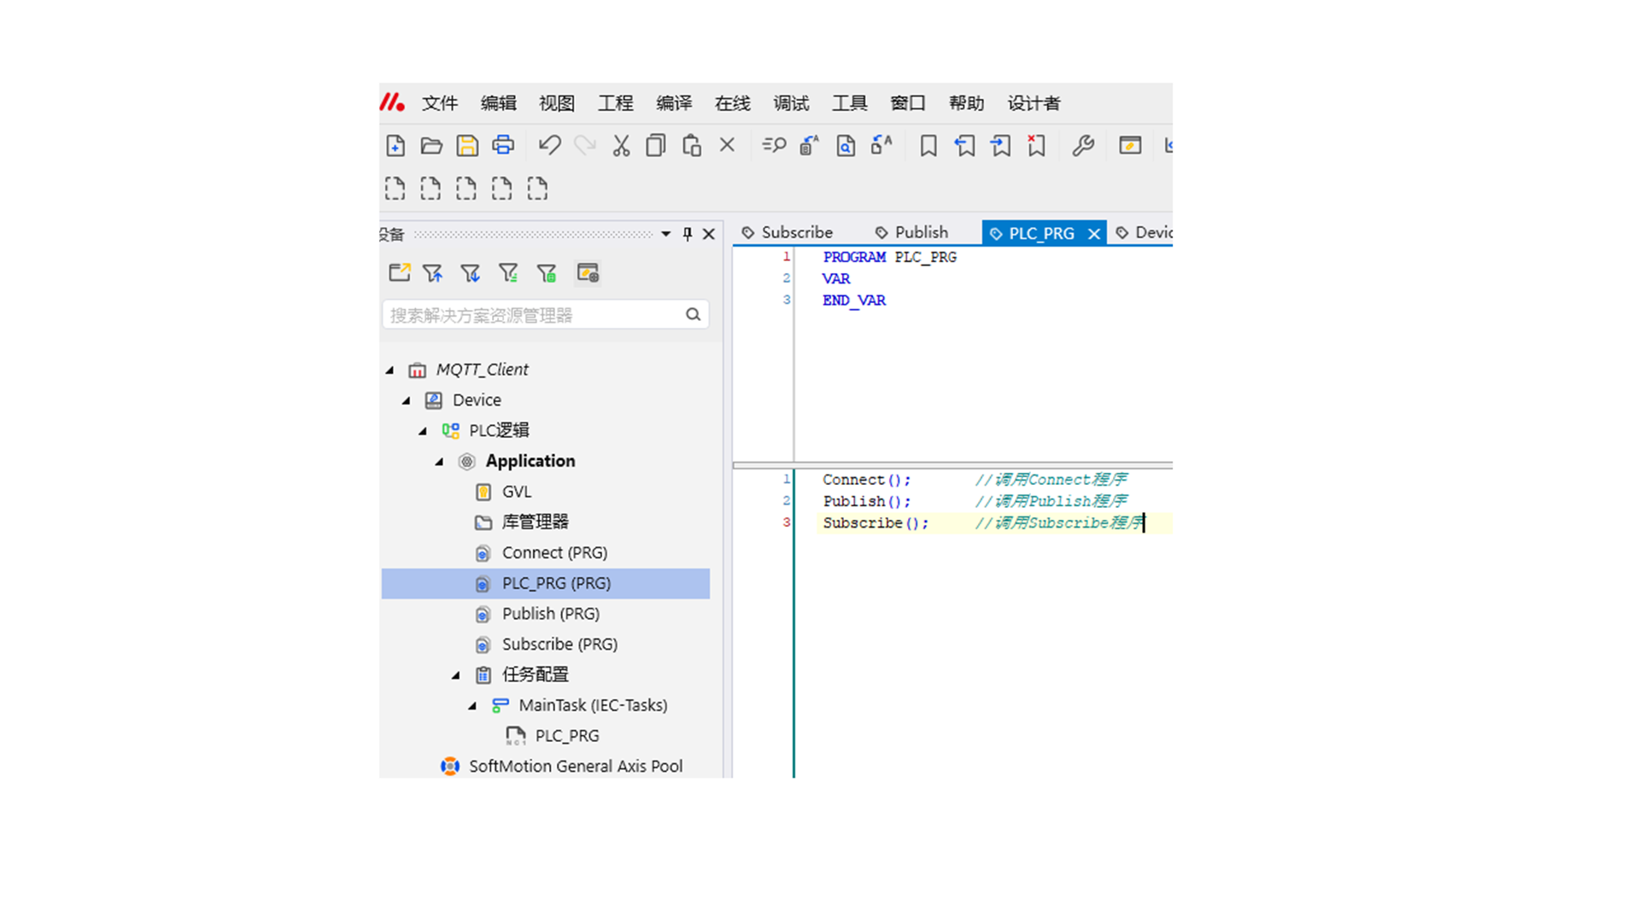This screenshot has height=922, width=1640.
Task: Jump to the previous bookmark
Action: 964,146
